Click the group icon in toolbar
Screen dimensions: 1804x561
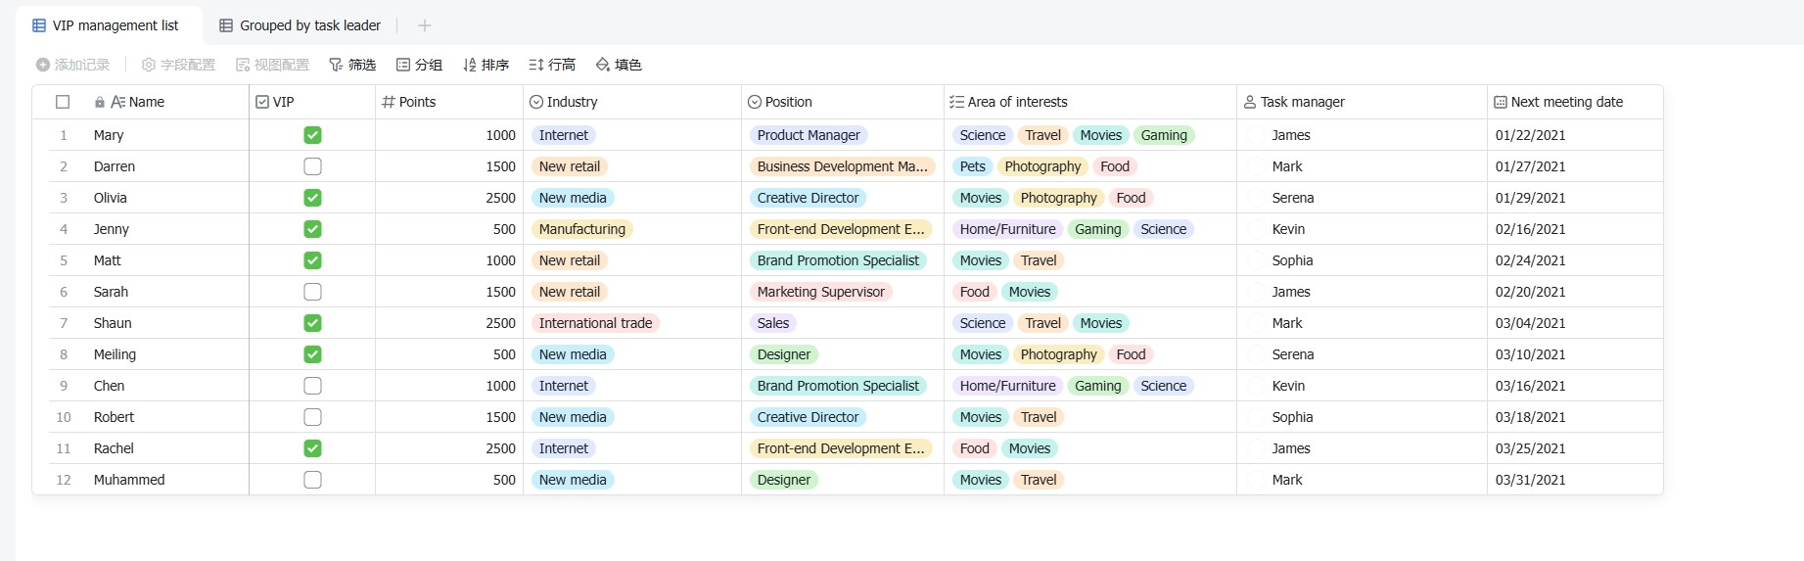click(403, 65)
